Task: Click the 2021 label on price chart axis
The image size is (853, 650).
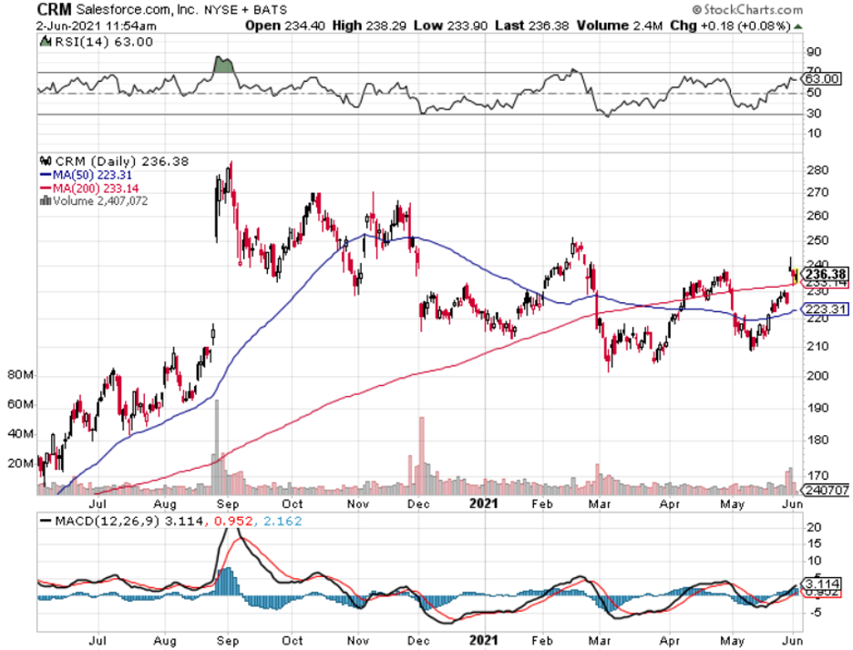Action: tap(484, 503)
